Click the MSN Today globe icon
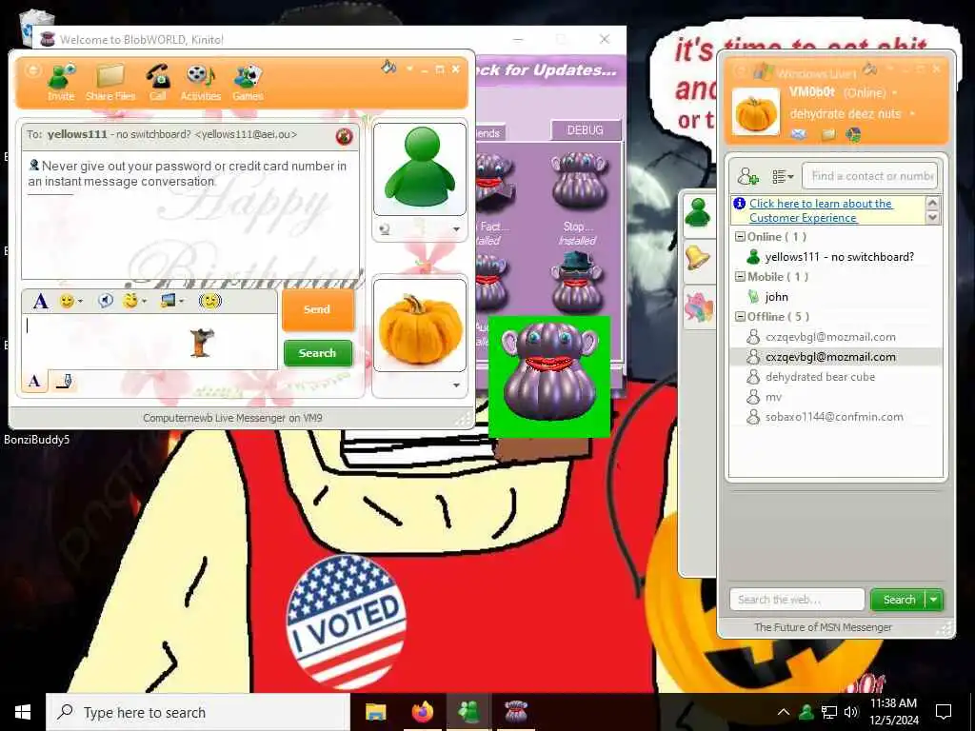 click(x=854, y=134)
